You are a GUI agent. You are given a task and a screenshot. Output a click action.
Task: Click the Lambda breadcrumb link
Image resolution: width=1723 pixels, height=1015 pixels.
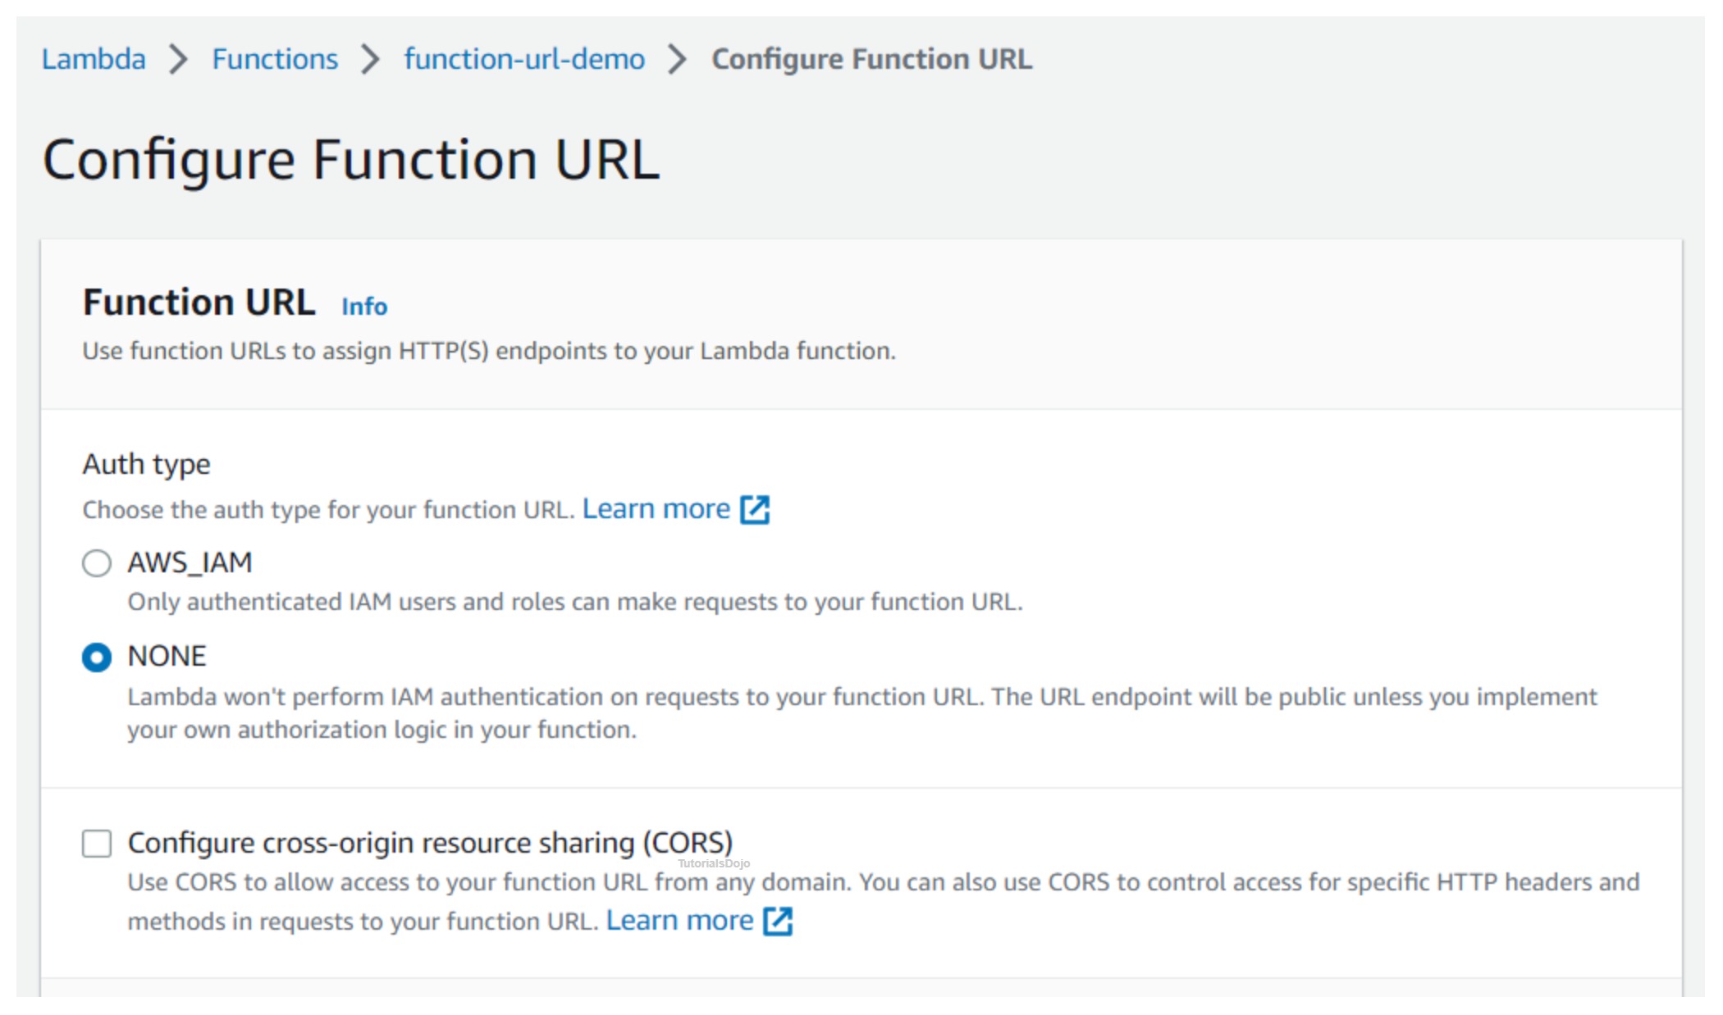tap(94, 59)
